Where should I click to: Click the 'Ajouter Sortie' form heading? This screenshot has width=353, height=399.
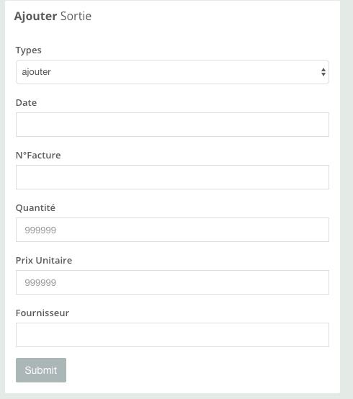tap(53, 17)
